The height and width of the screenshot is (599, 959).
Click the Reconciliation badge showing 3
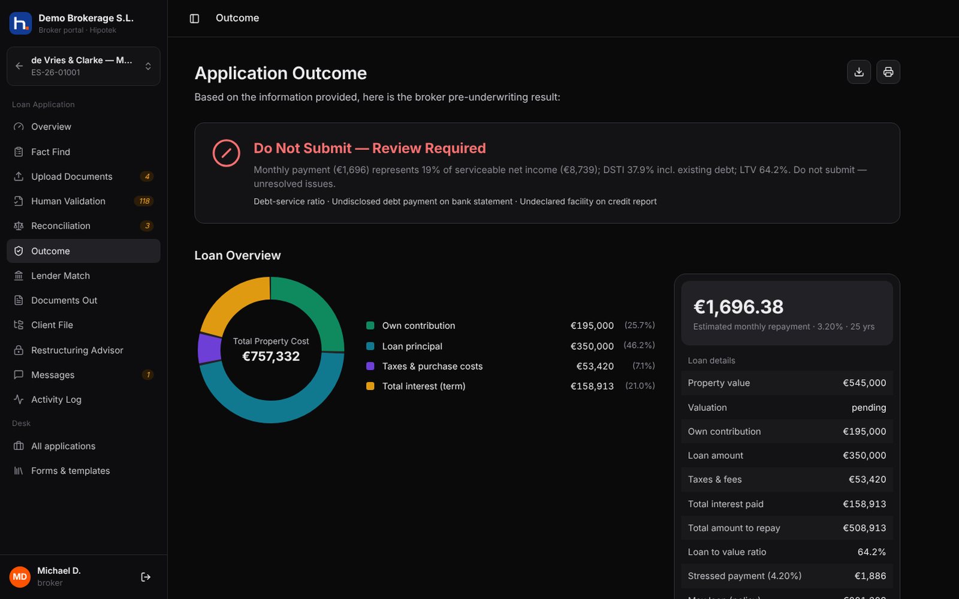click(147, 226)
